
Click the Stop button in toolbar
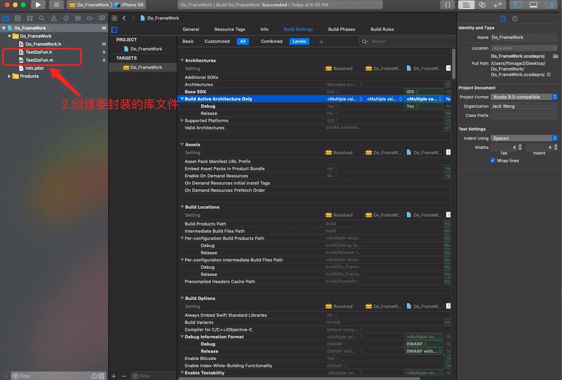pos(57,5)
